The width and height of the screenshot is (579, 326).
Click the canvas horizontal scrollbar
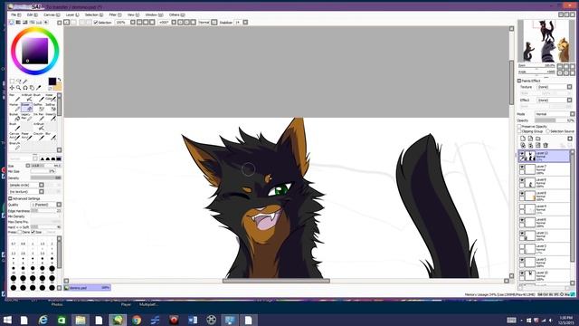pos(276,281)
